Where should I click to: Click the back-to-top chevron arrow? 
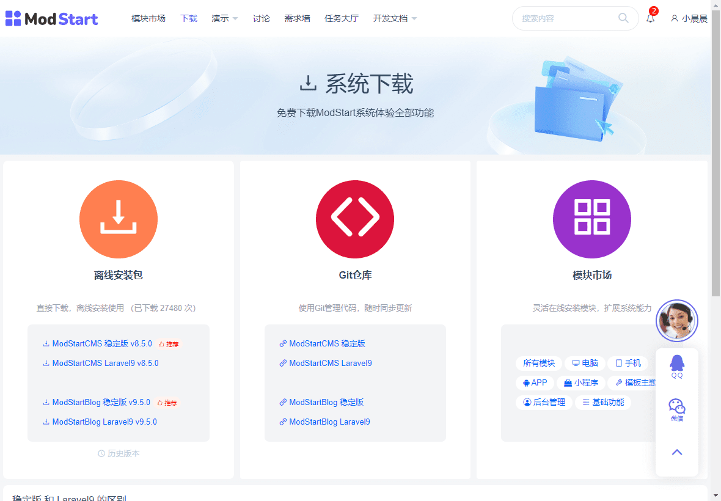pyautogui.click(x=677, y=452)
